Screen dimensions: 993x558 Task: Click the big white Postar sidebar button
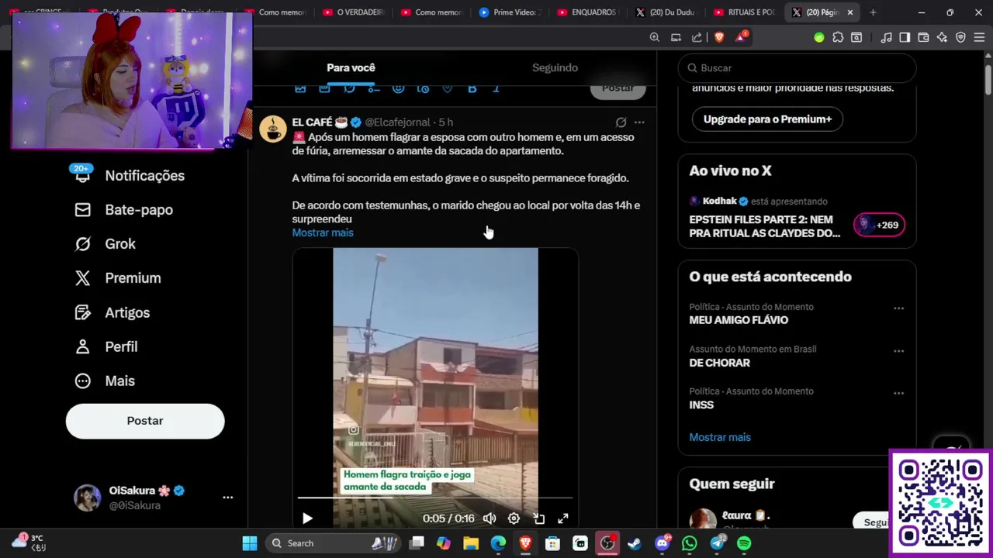(x=145, y=421)
